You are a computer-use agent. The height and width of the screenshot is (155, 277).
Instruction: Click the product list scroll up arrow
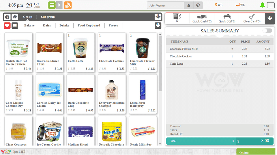click(x=160, y=34)
